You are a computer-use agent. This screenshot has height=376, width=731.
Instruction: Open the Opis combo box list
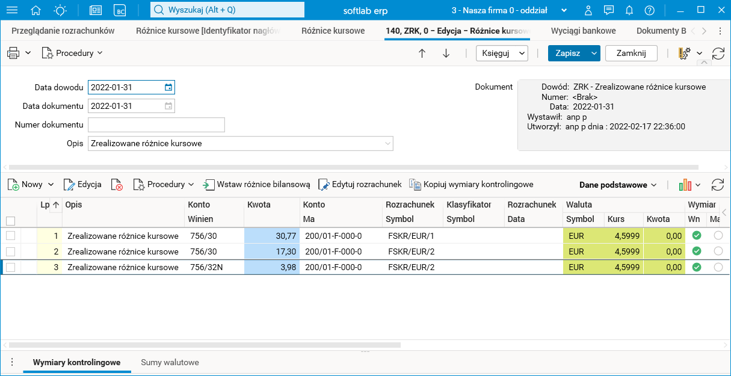click(387, 144)
